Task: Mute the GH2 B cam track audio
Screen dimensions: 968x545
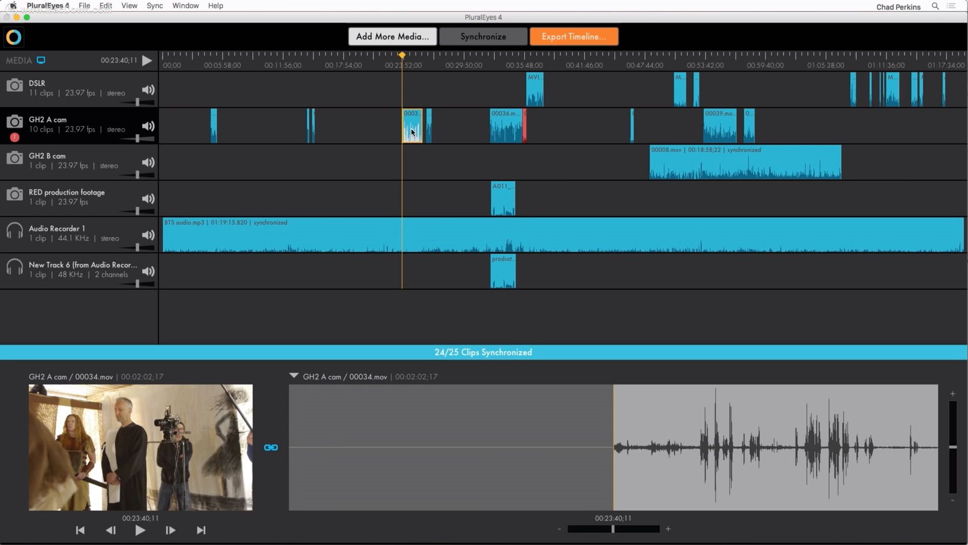Action: click(x=148, y=162)
